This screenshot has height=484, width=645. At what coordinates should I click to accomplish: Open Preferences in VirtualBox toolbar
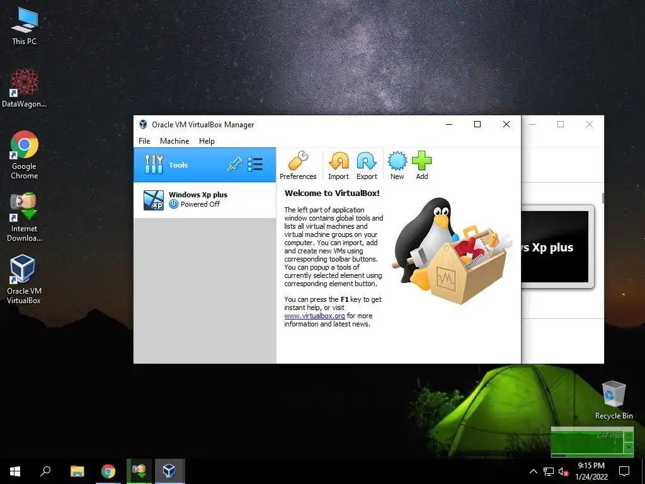point(298,165)
